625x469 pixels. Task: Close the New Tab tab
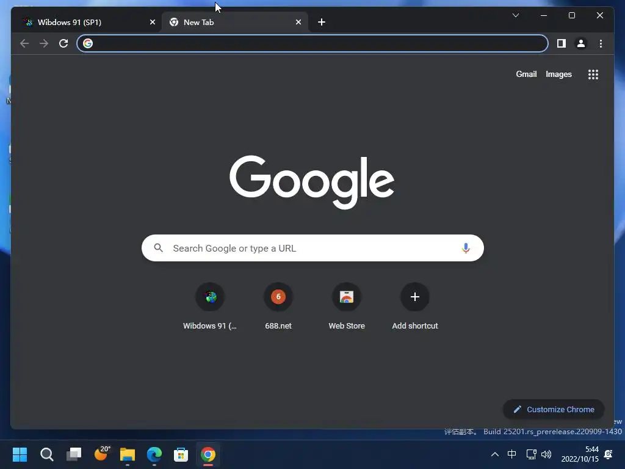[298, 23]
